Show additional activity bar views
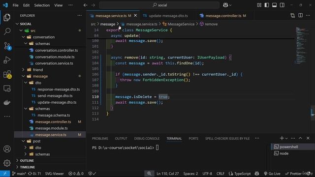Viewport: 315px width, 177px height. tap(7, 117)
